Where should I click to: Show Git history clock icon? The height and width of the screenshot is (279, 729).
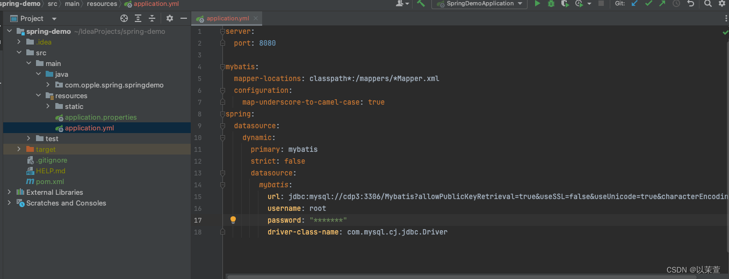point(676,4)
